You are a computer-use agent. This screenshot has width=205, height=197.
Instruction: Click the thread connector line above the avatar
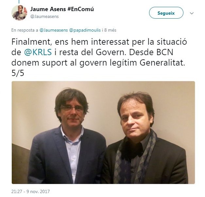[x=19, y=2]
